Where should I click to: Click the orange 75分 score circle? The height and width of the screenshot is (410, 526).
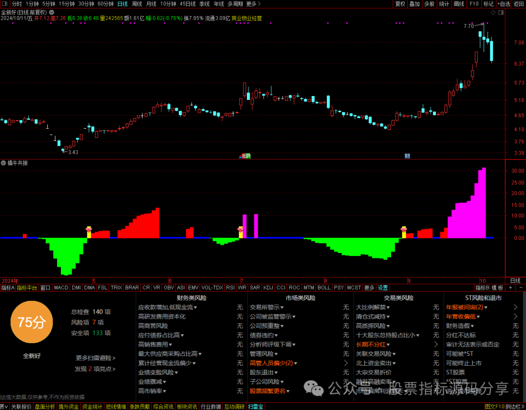pyautogui.click(x=32, y=322)
